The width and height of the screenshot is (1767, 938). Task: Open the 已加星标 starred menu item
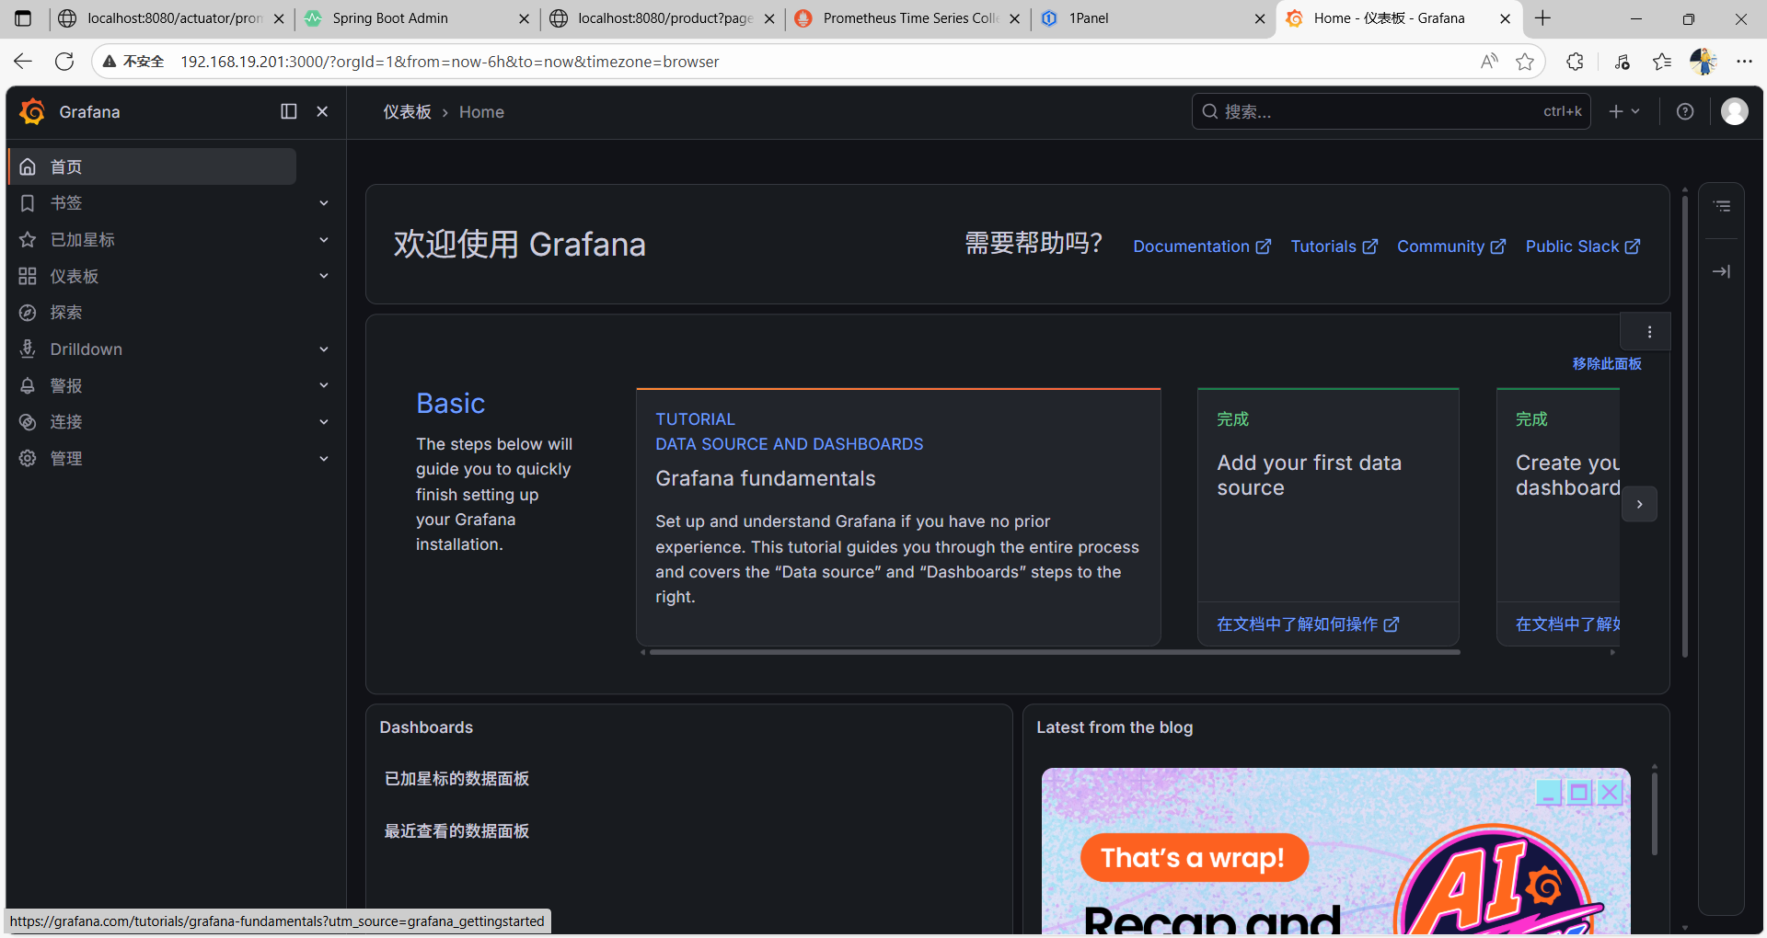coord(83,240)
